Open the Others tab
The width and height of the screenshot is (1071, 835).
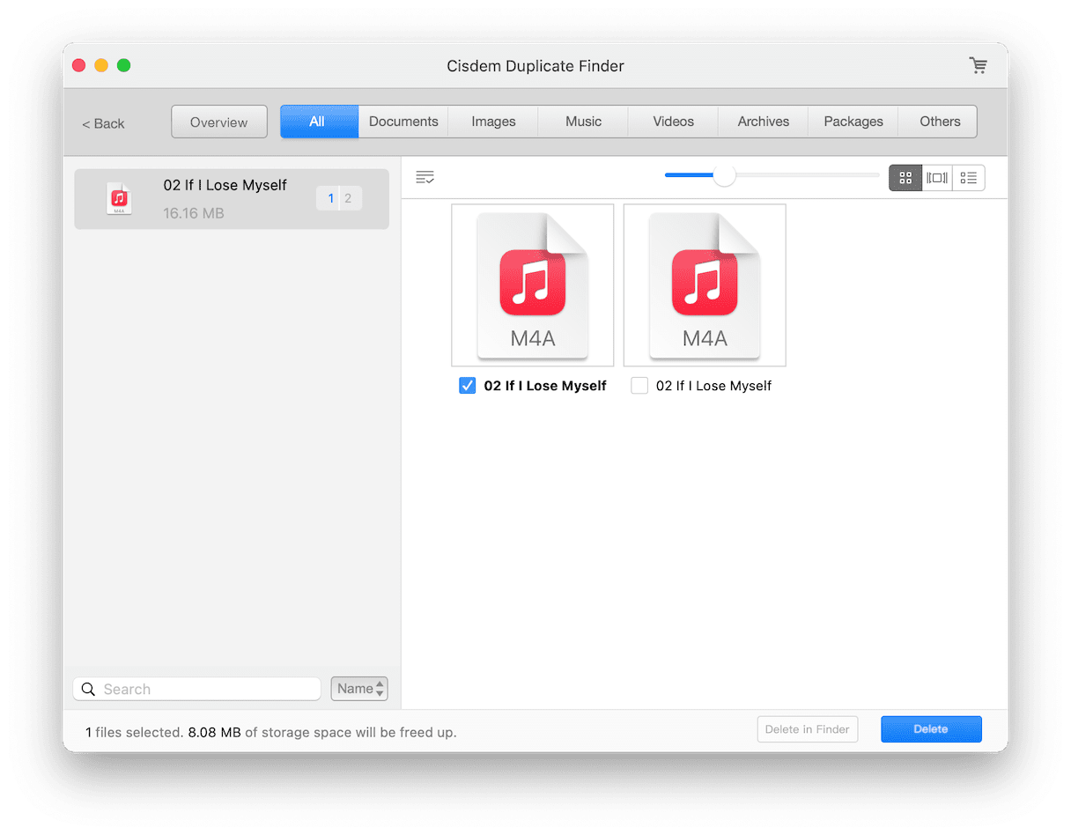point(939,122)
